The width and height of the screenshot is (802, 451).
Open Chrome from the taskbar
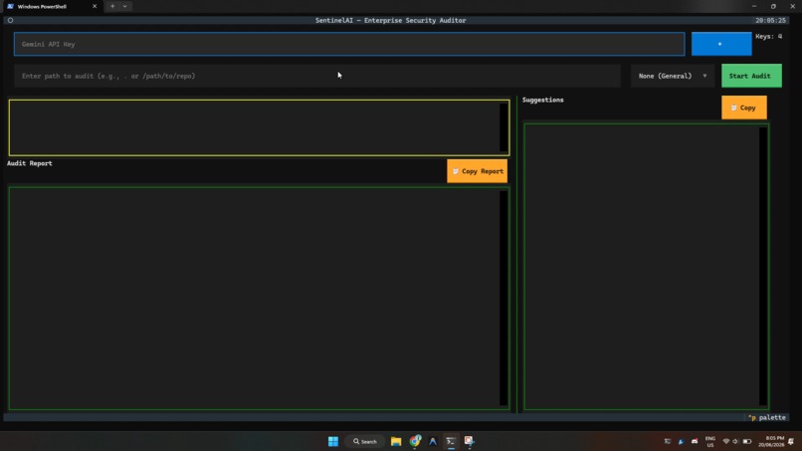[x=415, y=441]
